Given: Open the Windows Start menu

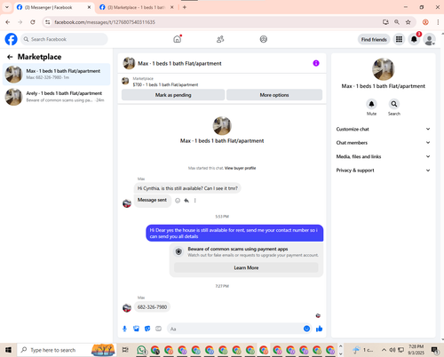Looking at the screenshot, I should pos(8,350).
